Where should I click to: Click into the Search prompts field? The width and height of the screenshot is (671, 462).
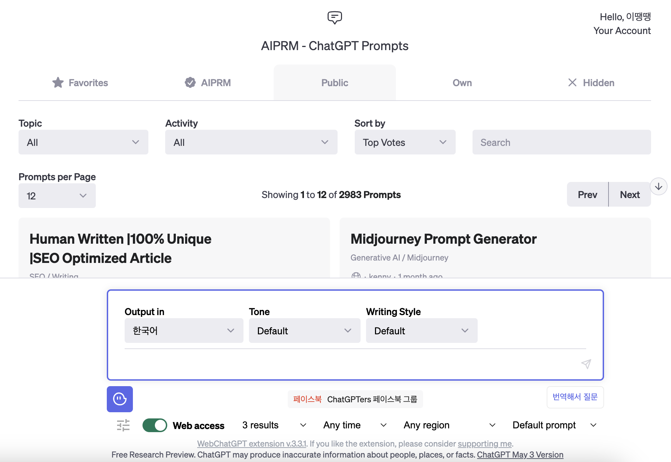[x=561, y=142]
